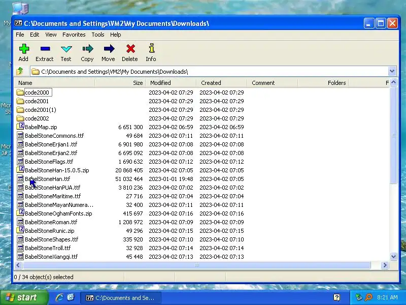This screenshot has width=406, height=305.
Task: Select the BabelStoneRoman.ttf file name
Action: 51,222
